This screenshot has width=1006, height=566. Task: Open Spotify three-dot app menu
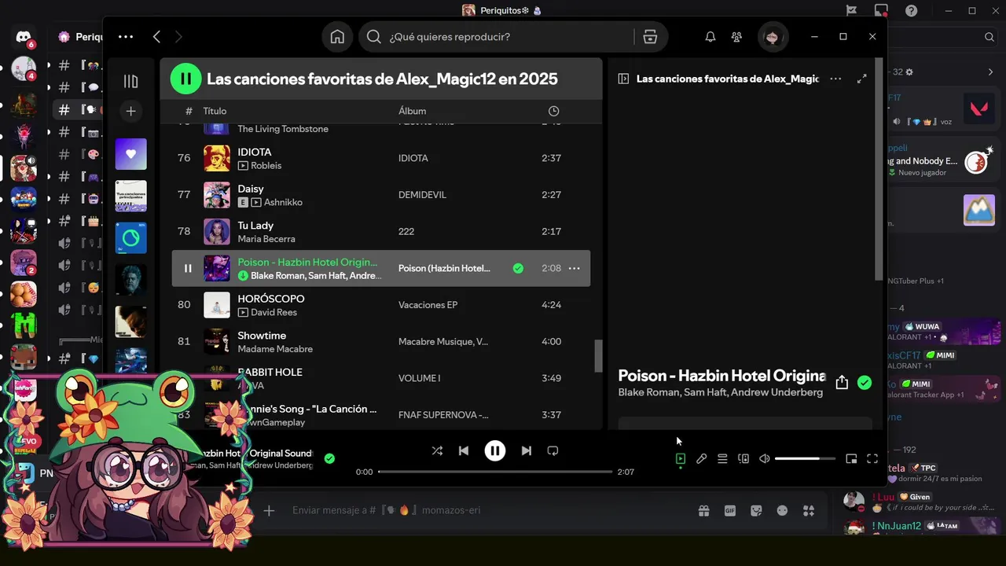pos(126,37)
